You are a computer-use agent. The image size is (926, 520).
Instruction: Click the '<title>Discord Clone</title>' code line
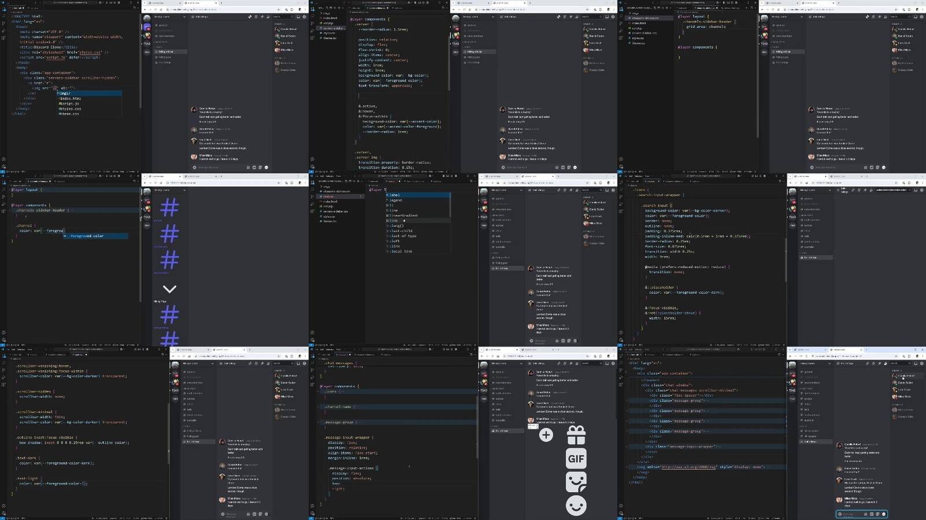coord(49,47)
